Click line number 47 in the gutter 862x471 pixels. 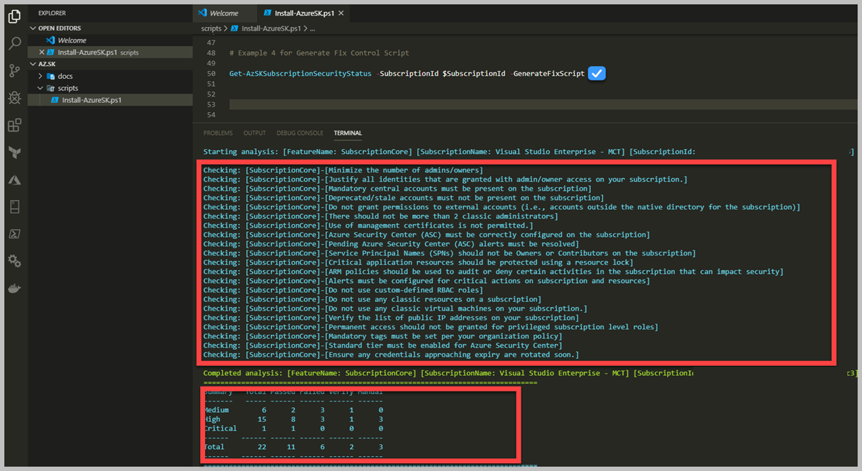point(211,43)
